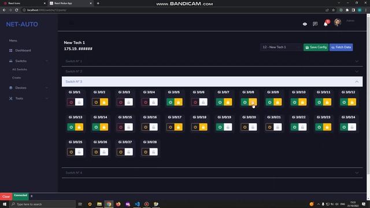This screenshot has width=370, height=208.
Task: Expand the Switchs sidebar menu arrow
Action: pyautogui.click(x=47, y=61)
